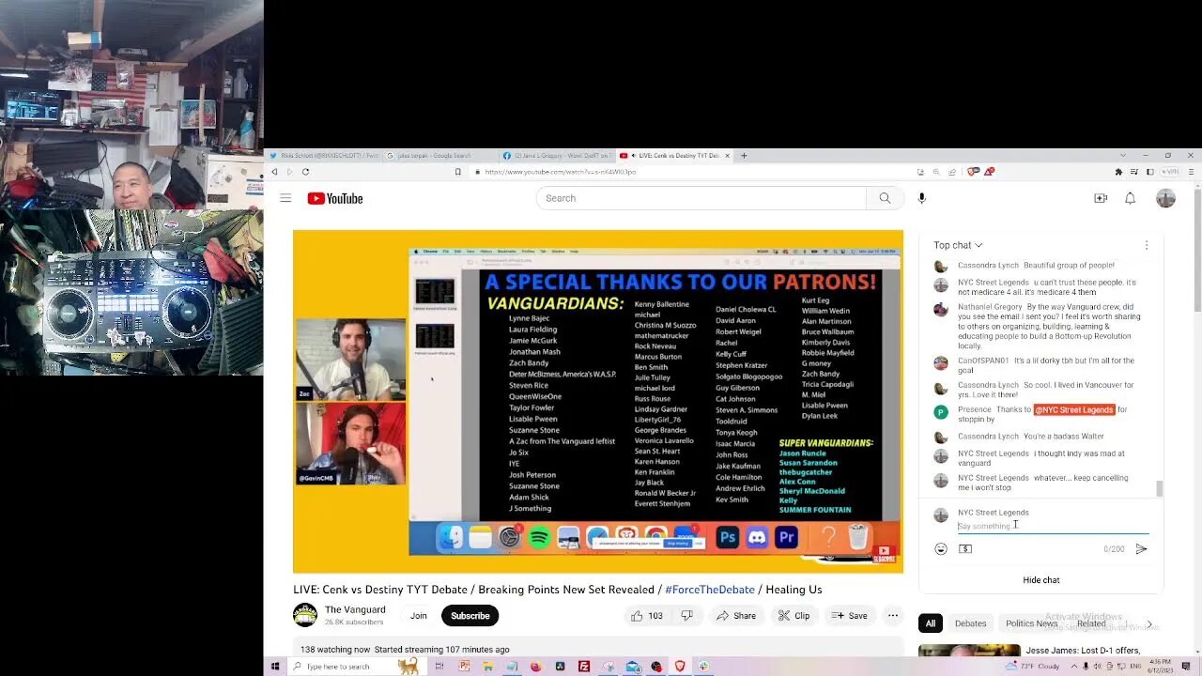Viewport: 1202px width, 676px height.
Task: Click the Join membership button
Action: (418, 616)
